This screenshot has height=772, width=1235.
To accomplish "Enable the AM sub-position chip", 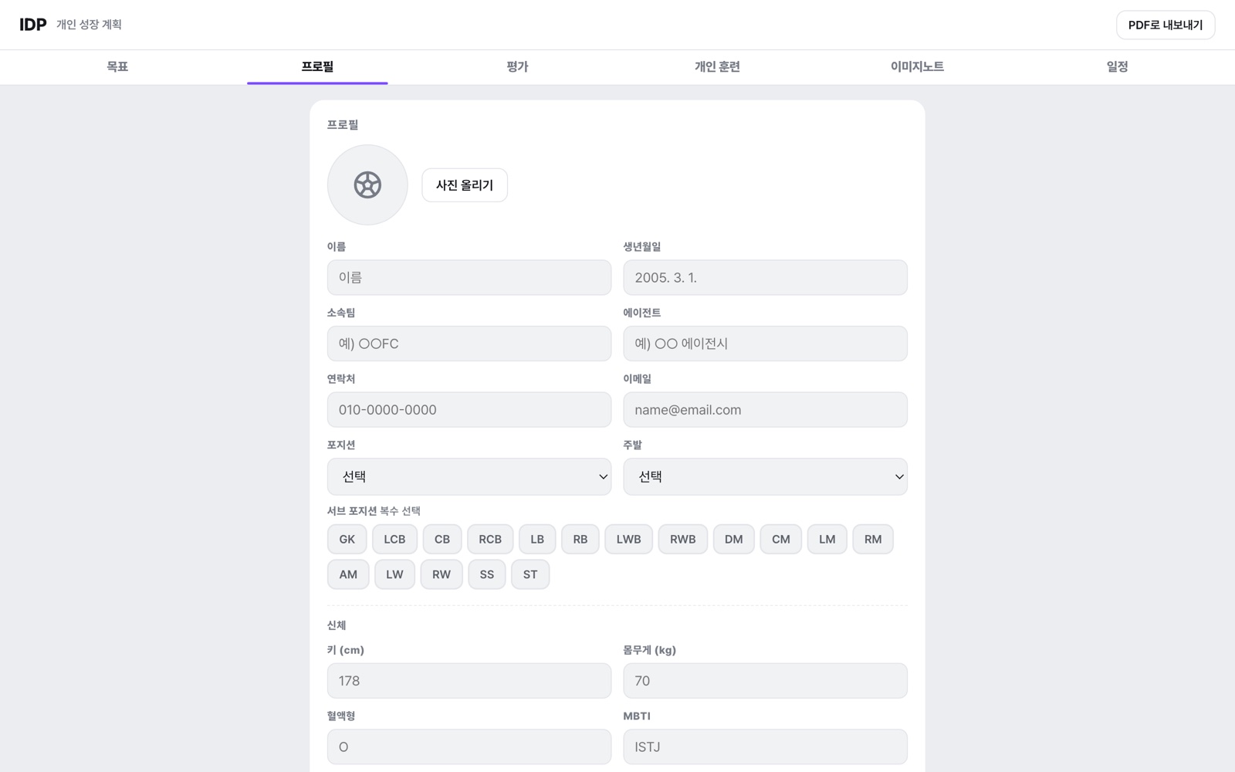I will (x=348, y=574).
